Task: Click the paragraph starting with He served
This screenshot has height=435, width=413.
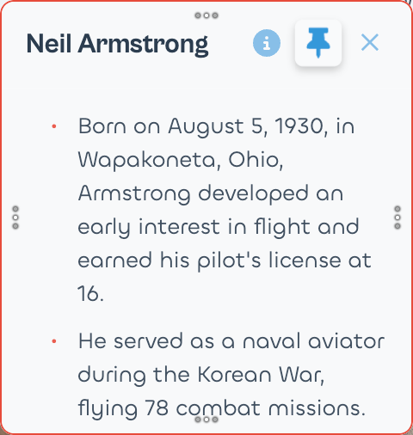Action: [x=231, y=375]
